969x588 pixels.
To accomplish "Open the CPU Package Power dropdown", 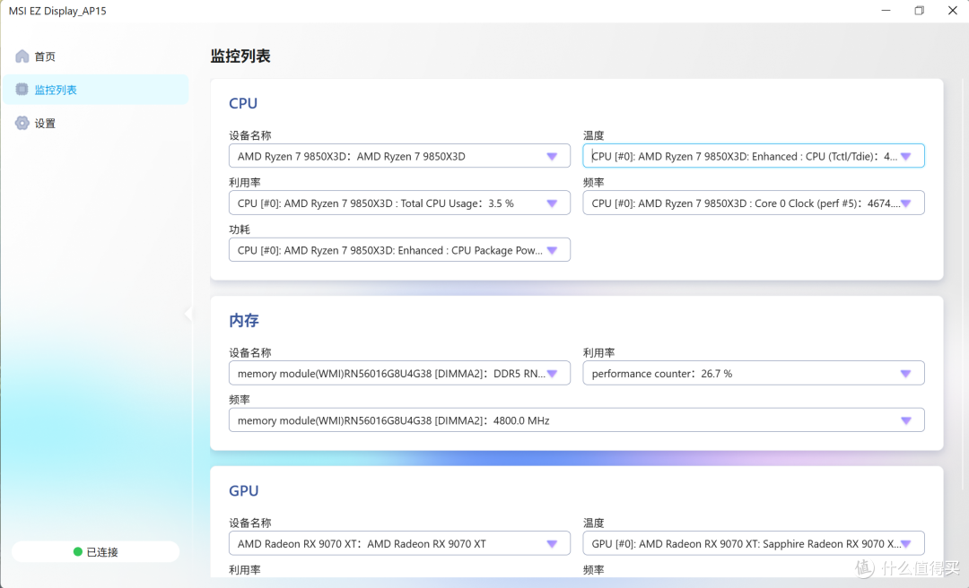I will [399, 250].
